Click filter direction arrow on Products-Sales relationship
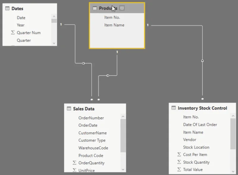 (108, 75)
